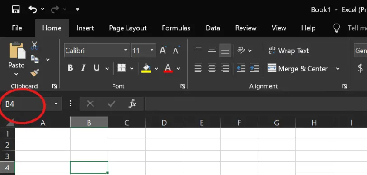Click the Copy icon
Image resolution: width=367 pixels, height=175 pixels.
pos(35,59)
